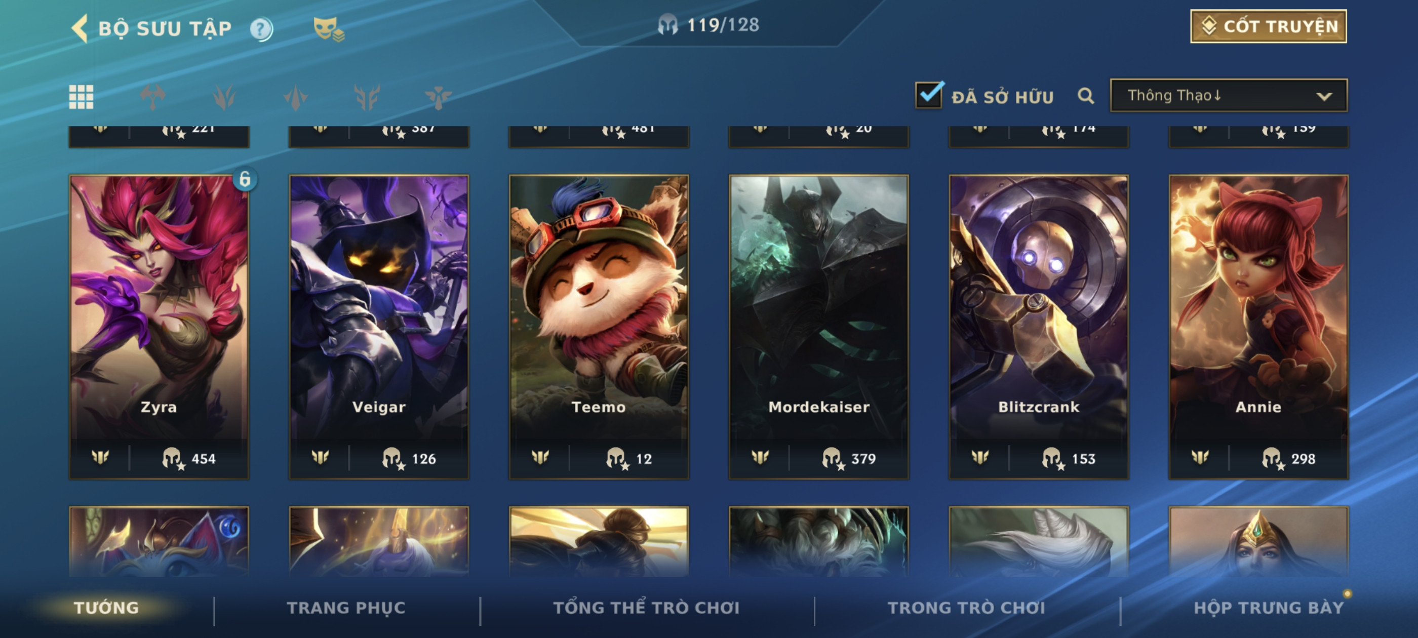This screenshot has height=638, width=1418.
Task: Click the Cốt Truyện button
Action: [x=1268, y=26]
